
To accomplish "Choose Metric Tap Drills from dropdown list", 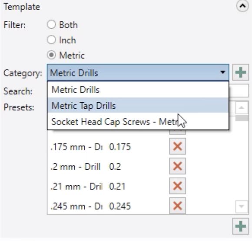I will click(138, 106).
